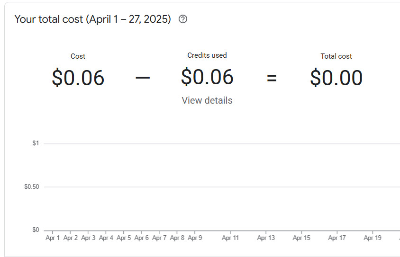Viewport: 400px width, 257px height.
Task: Click the help icon beside the total cost title
Action: tap(183, 19)
